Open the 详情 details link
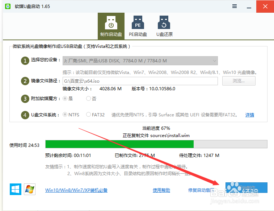The width and height of the screenshot is (274, 211). click(x=249, y=115)
